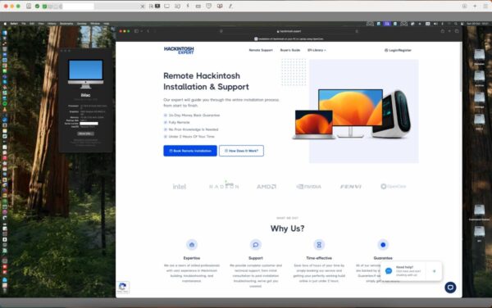Select the 'Remote Hackintosh Installation & Support' headline
492x308 pixels.
click(206, 81)
